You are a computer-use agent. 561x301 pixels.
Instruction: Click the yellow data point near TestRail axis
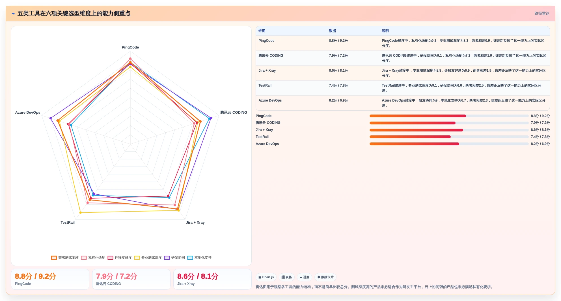81,212
